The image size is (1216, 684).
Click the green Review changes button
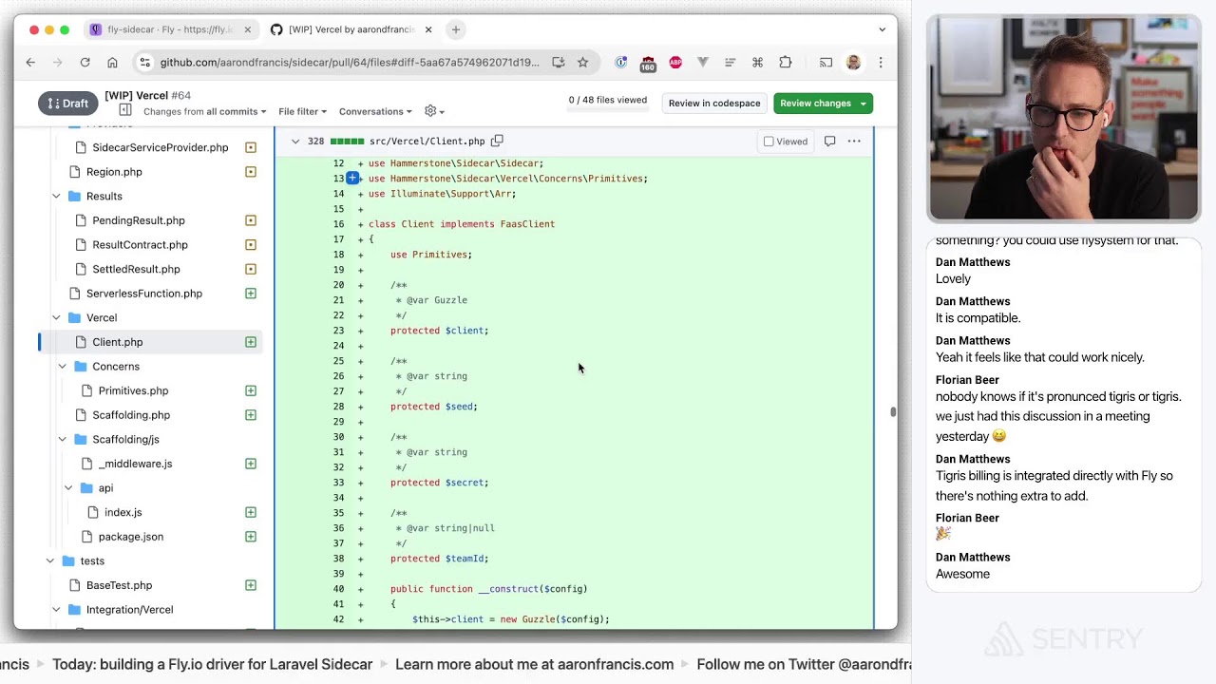tap(815, 103)
